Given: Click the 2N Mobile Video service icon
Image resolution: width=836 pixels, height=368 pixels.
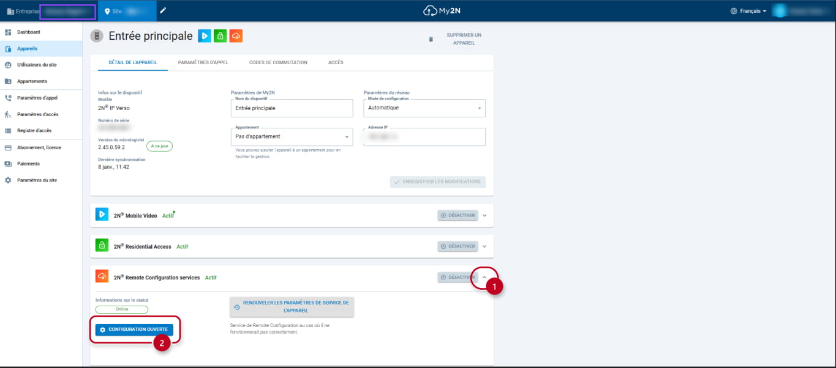Looking at the screenshot, I should click(102, 215).
